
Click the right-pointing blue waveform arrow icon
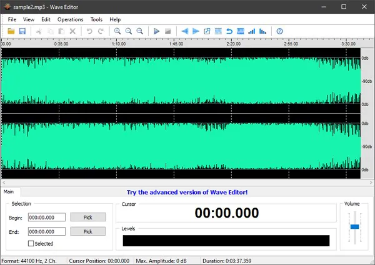point(196,31)
